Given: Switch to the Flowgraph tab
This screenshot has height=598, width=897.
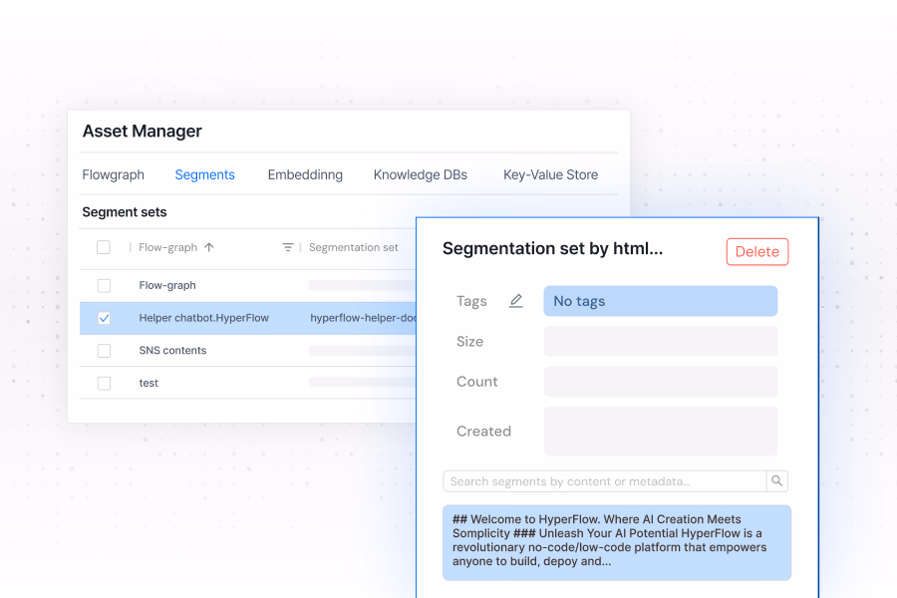Looking at the screenshot, I should (113, 174).
